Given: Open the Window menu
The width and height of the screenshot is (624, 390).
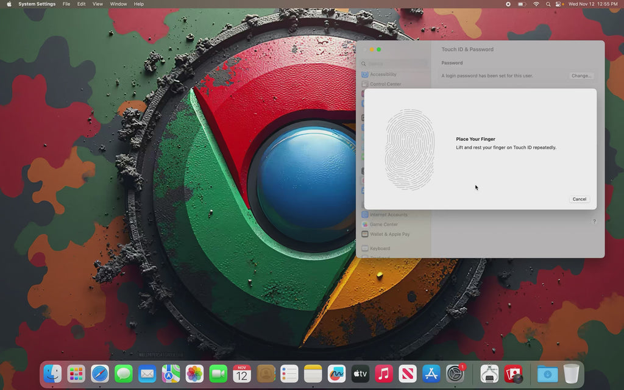Looking at the screenshot, I should (118, 4).
